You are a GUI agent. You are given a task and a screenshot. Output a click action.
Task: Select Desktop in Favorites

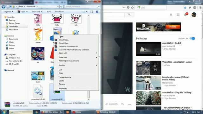(x=12, y=20)
